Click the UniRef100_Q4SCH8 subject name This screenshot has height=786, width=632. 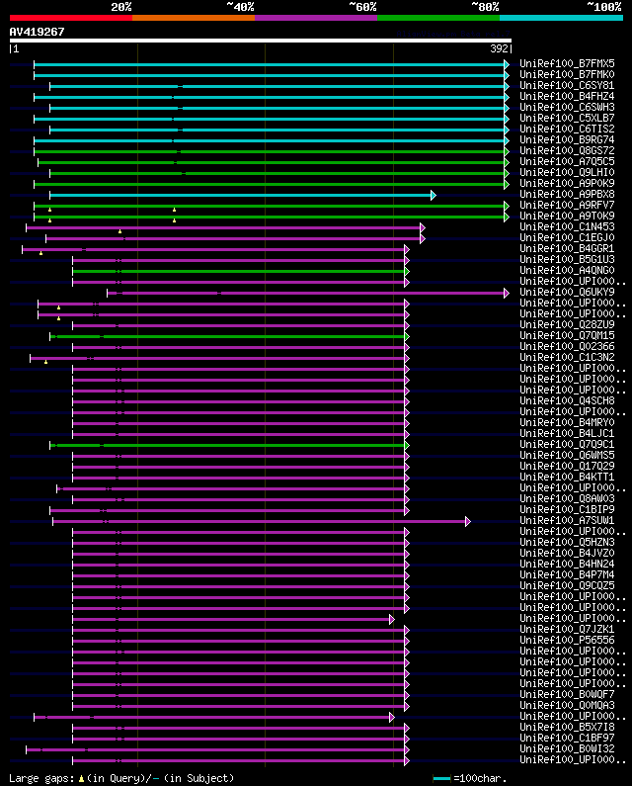[x=567, y=401]
